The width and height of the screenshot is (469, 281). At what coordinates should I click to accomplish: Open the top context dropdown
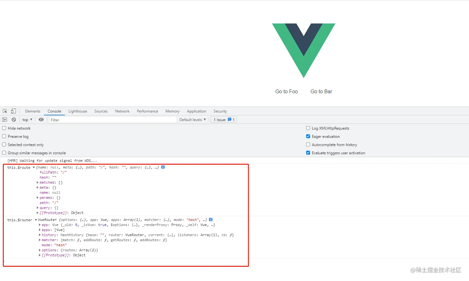27,120
